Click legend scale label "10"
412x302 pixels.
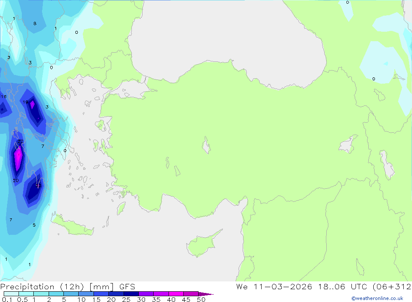coord(82,300)
